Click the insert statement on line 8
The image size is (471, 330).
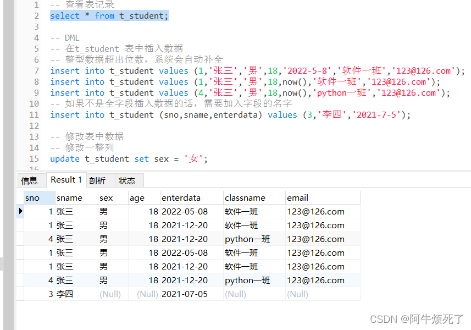click(245, 82)
